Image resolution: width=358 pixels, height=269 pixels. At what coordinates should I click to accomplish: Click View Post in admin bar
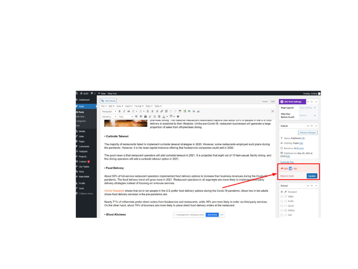pyautogui.click(x=112, y=94)
